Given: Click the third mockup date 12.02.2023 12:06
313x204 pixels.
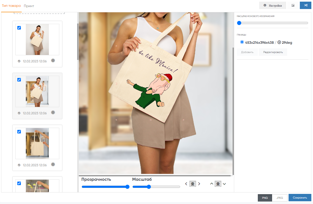Looking at the screenshot, I should point(35,165).
